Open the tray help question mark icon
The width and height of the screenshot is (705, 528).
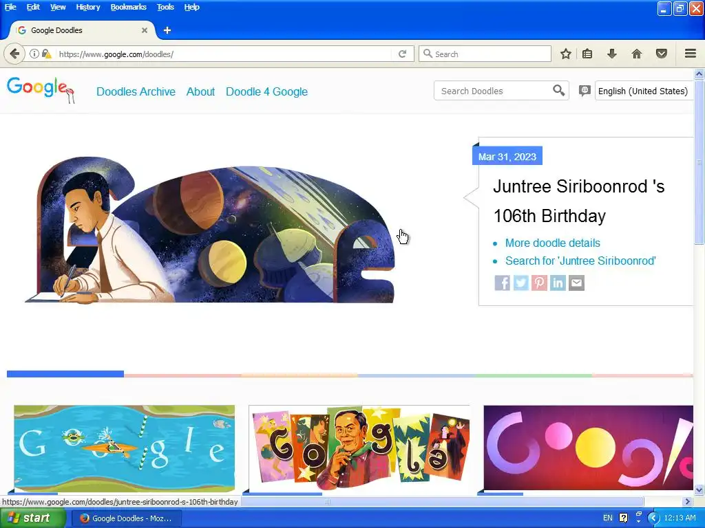point(623,518)
